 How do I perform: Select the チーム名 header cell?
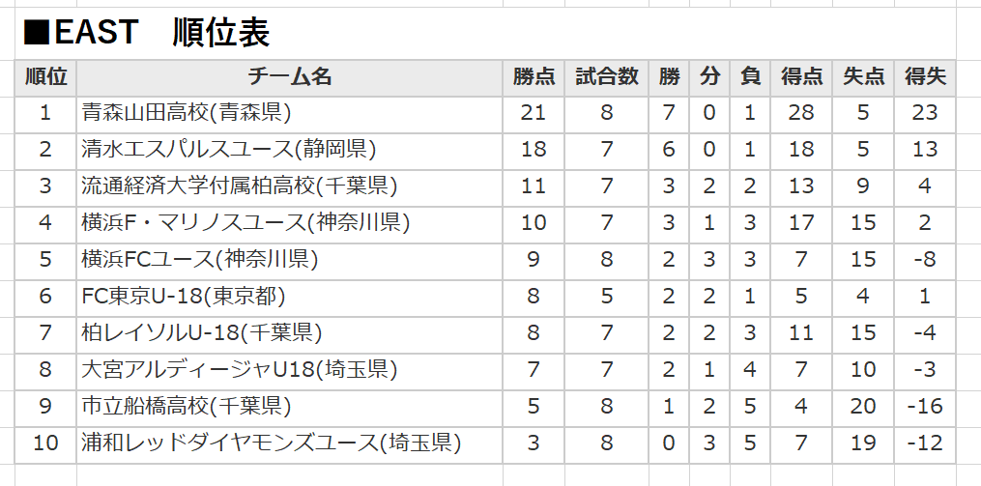[289, 77]
